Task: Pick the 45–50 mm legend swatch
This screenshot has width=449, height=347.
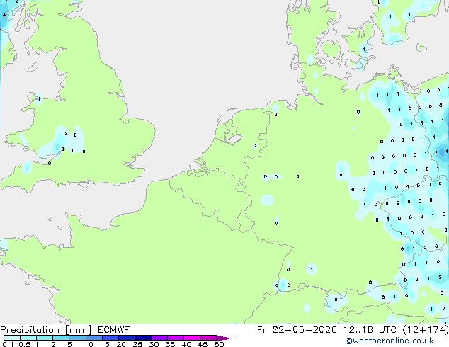Action: (208, 338)
